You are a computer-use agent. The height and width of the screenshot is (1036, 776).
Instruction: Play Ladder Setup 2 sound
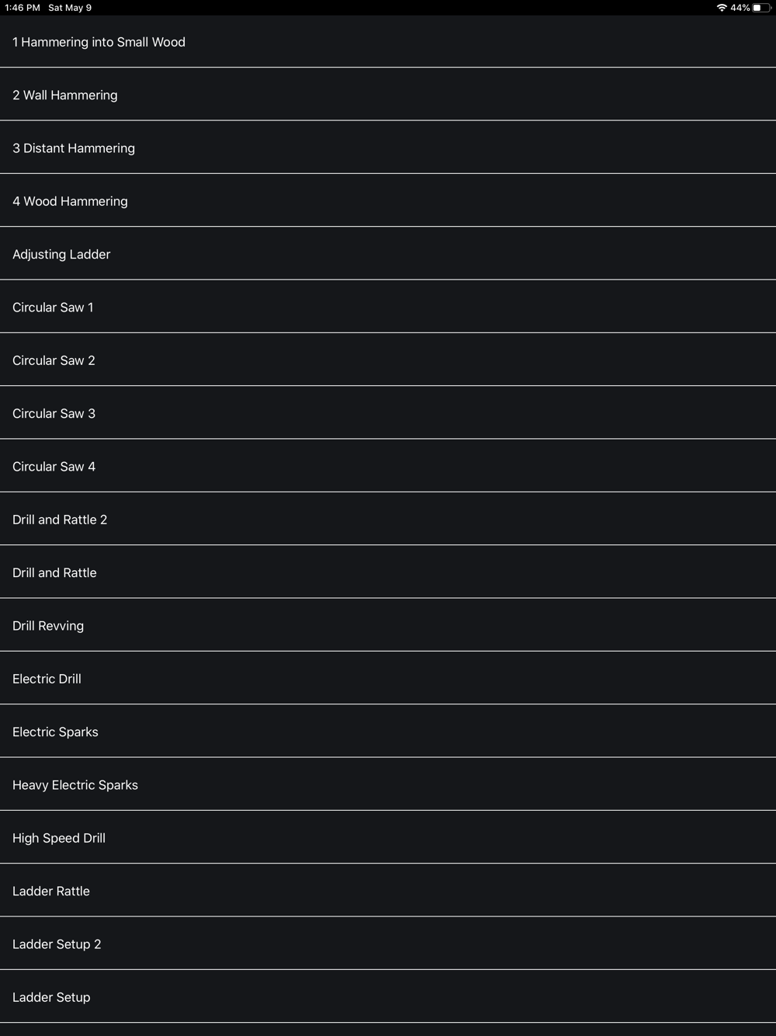388,944
